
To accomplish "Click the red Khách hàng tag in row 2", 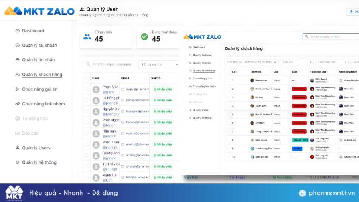I will pyautogui.click(x=298, y=89).
